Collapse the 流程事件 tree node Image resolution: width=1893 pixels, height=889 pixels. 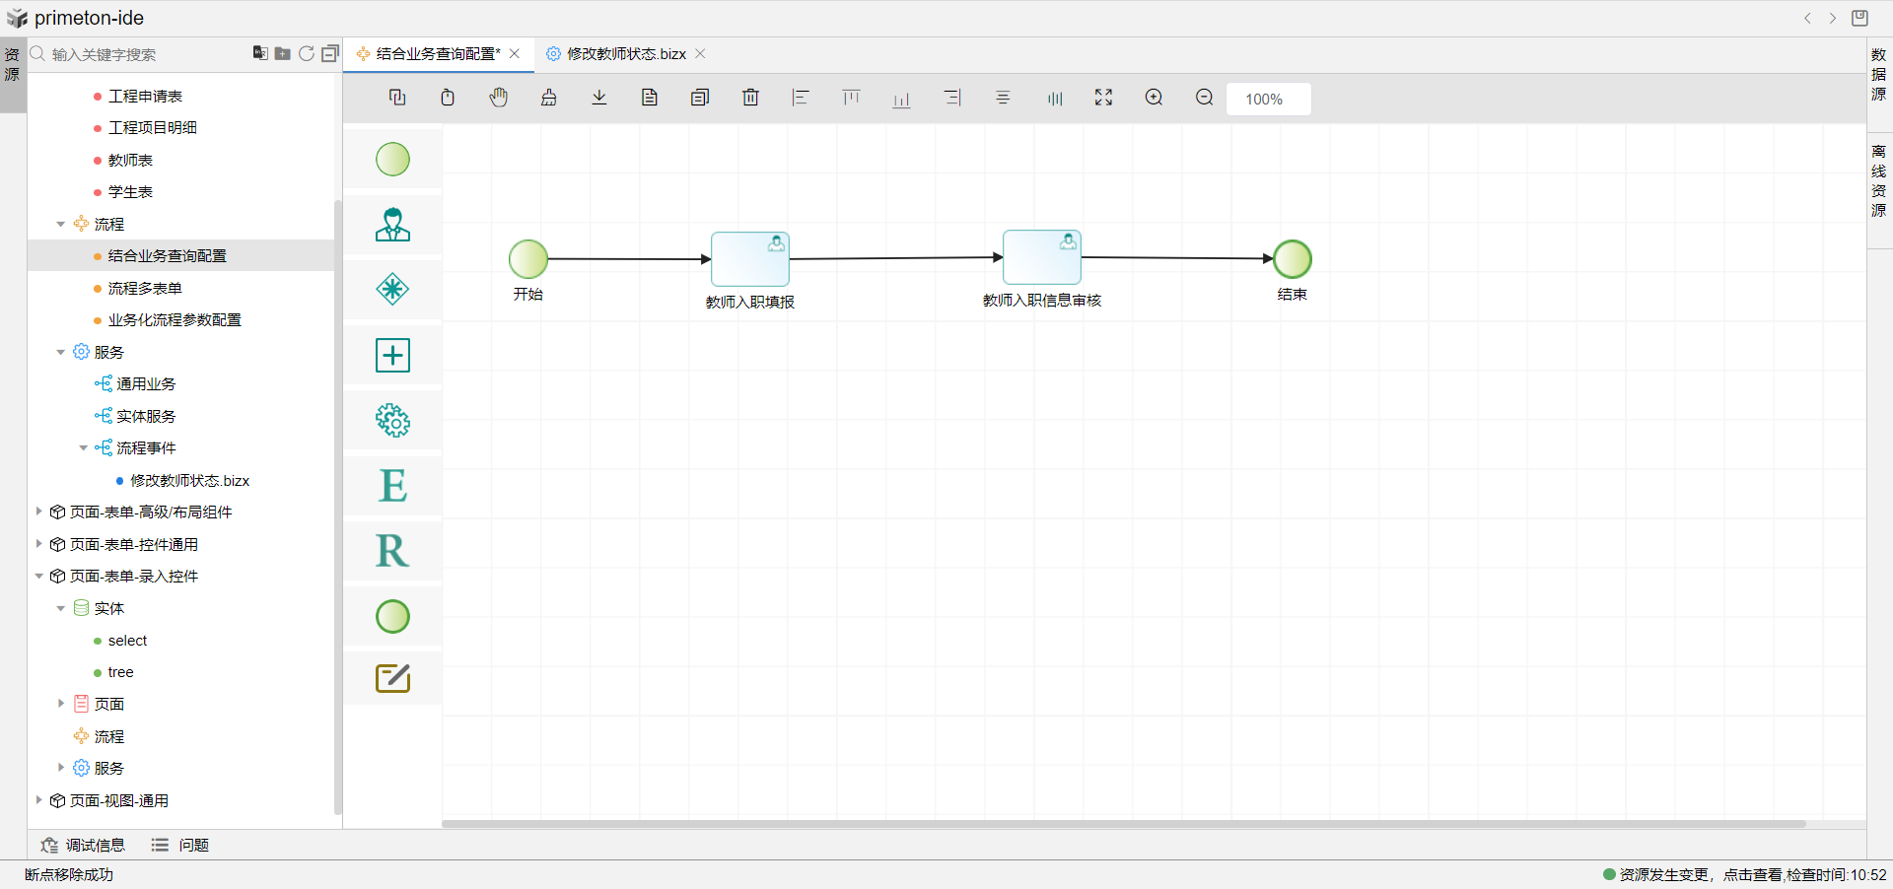(x=83, y=448)
